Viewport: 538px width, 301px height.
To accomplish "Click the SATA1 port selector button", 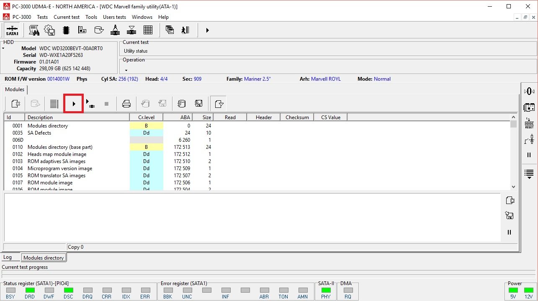I will coord(12,30).
